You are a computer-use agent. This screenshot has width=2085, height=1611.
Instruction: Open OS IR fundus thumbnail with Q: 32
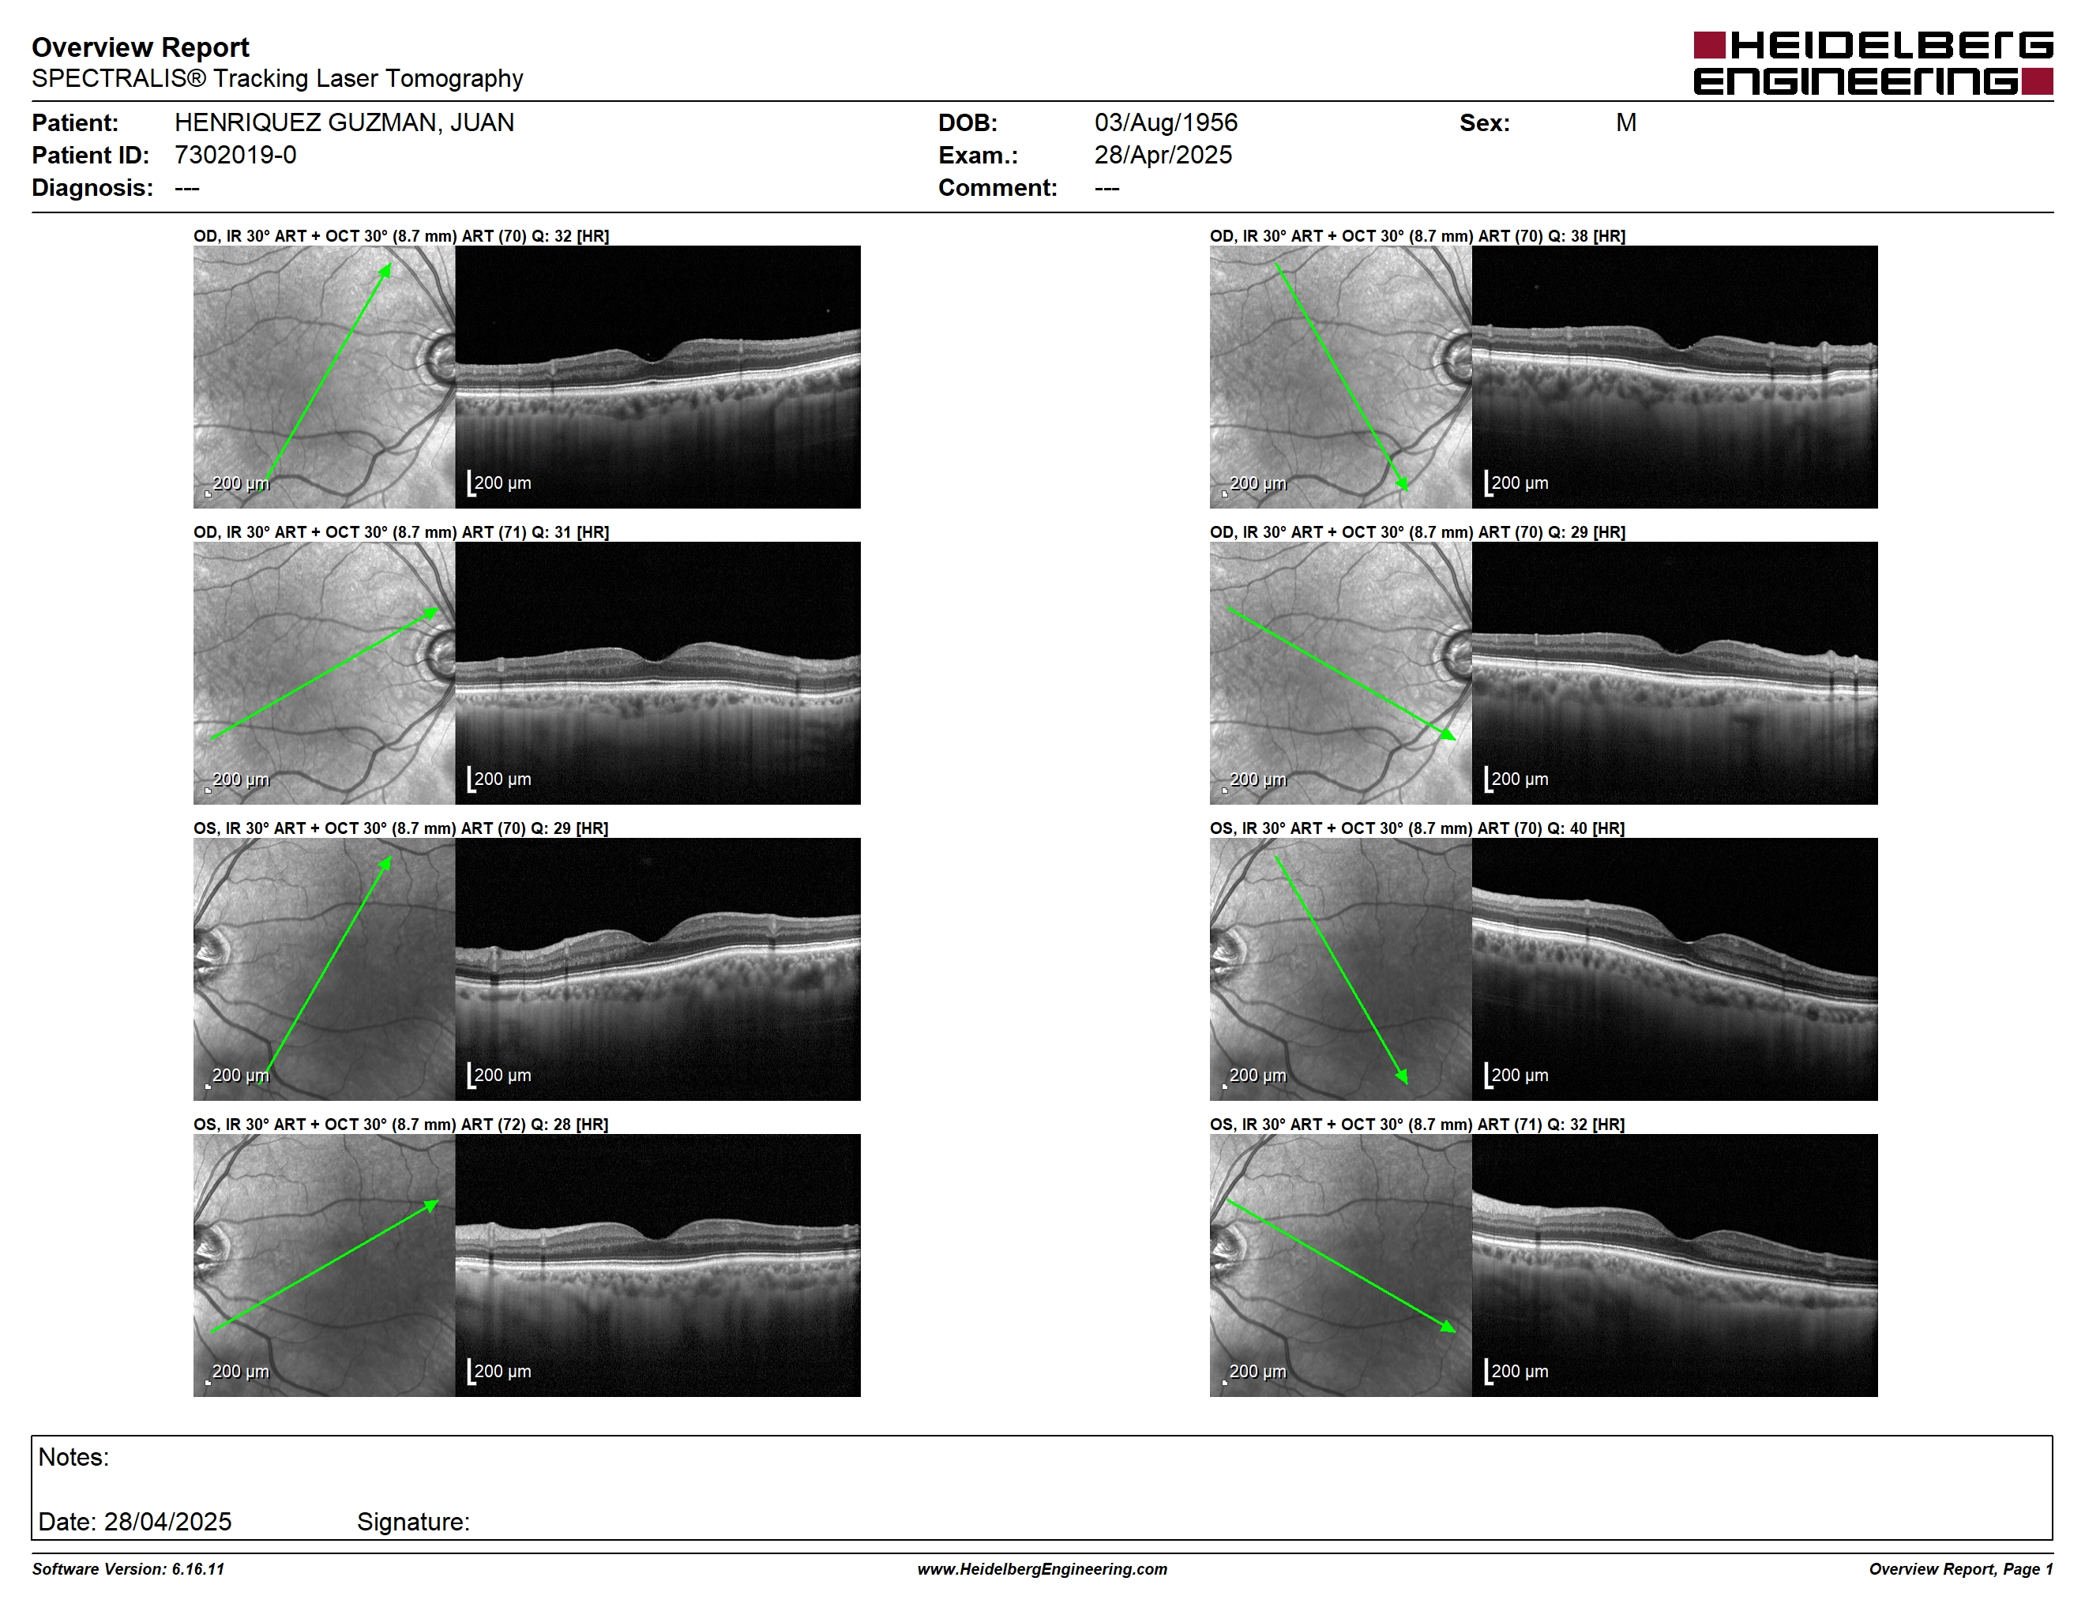[x=1340, y=1264]
